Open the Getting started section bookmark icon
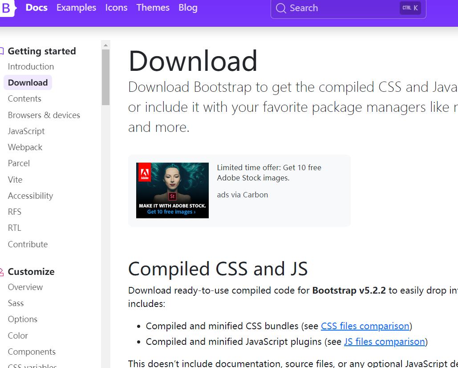The width and height of the screenshot is (458, 368). (1, 50)
